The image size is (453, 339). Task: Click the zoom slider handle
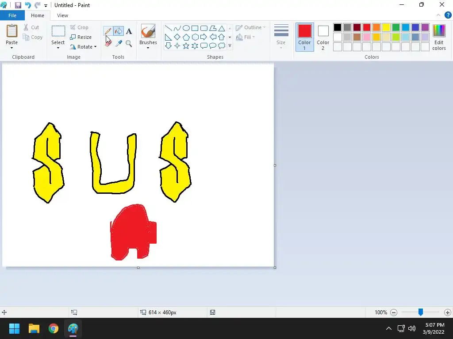pyautogui.click(x=421, y=312)
